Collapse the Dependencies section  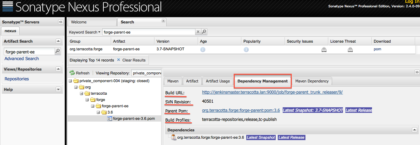click(x=414, y=130)
